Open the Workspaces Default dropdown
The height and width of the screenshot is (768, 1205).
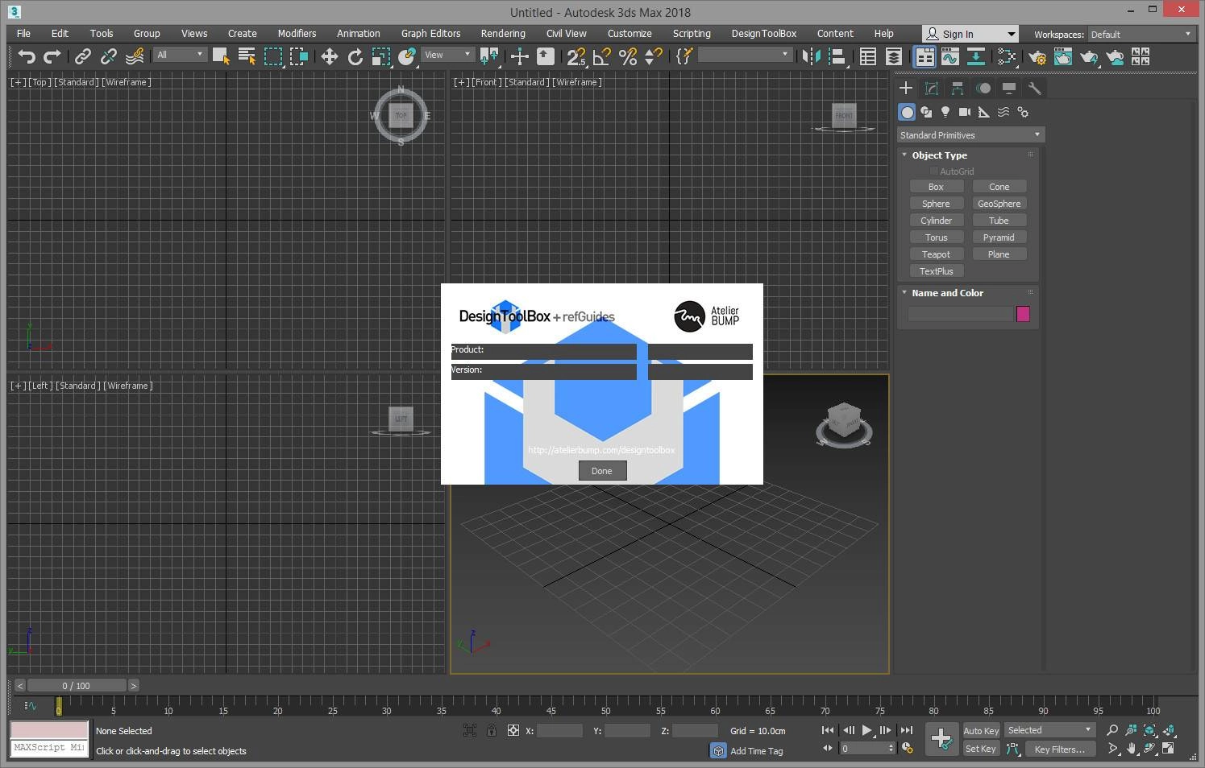pyautogui.click(x=1141, y=34)
